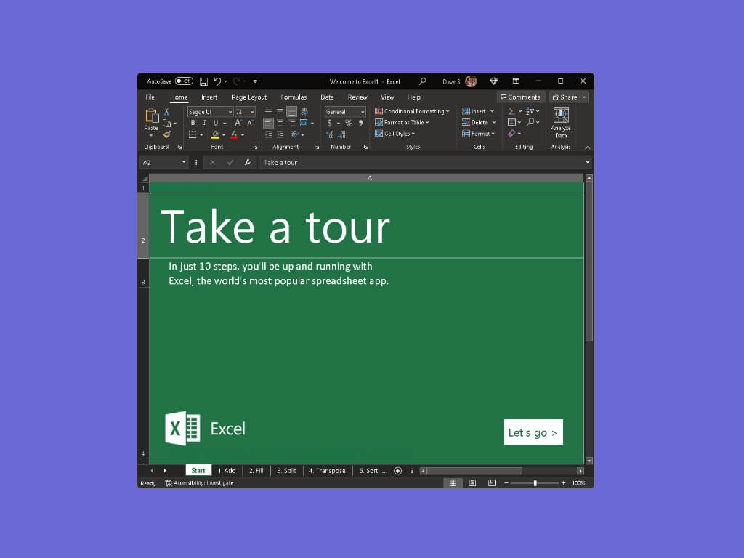This screenshot has width=744, height=558.
Task: Click the Paste clipboard icon
Action: [x=151, y=116]
